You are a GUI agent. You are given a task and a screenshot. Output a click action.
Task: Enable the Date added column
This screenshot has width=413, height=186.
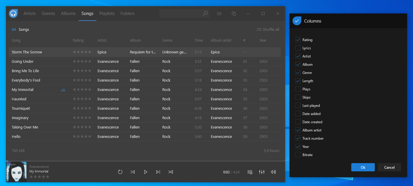click(x=297, y=114)
